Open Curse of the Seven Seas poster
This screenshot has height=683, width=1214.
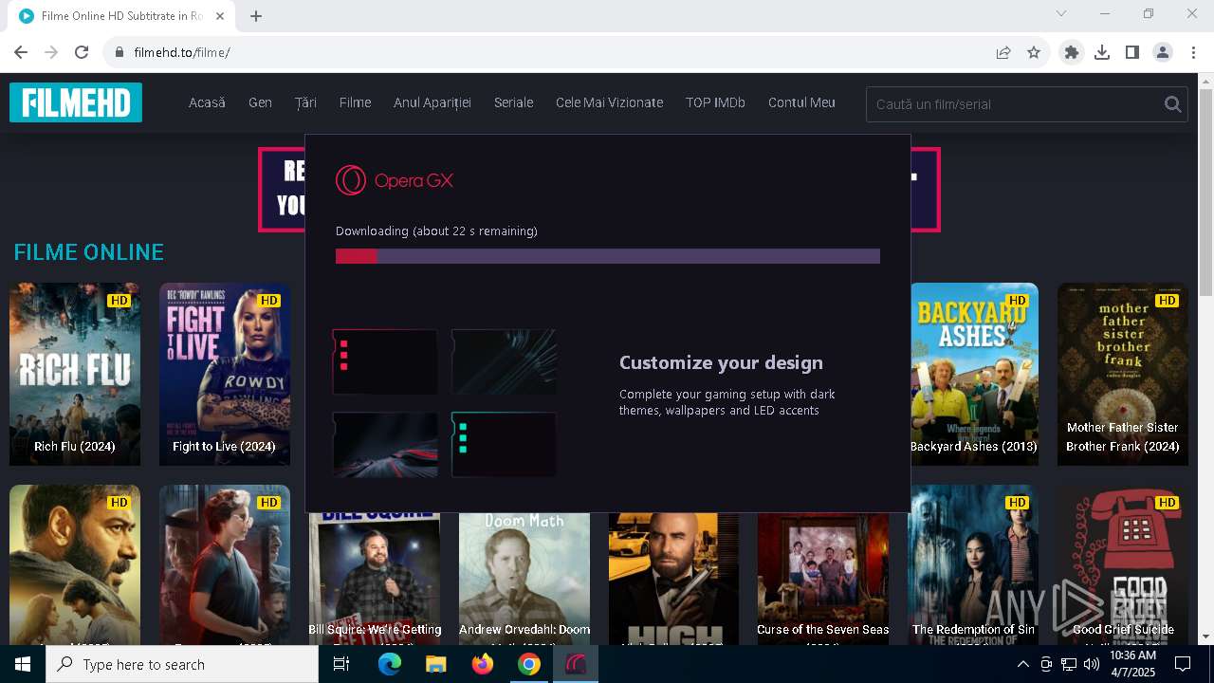[823, 579]
